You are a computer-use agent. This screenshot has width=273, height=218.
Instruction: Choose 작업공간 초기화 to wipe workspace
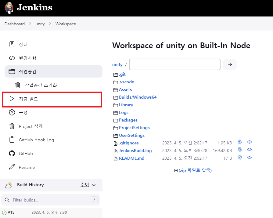[x=41, y=85]
